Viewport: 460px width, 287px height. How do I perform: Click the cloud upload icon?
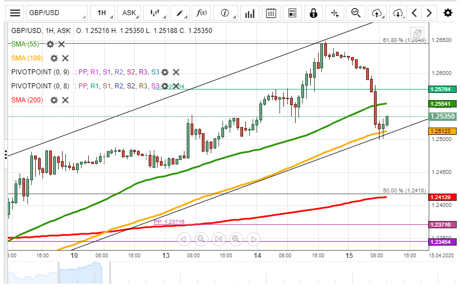pyautogui.click(x=377, y=13)
